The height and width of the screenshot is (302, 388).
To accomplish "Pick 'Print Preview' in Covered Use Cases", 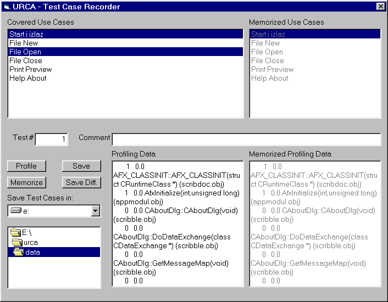I will [30, 69].
